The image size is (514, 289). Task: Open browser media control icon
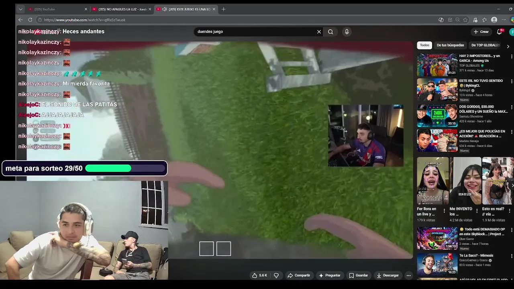pyautogui.click(x=475, y=20)
